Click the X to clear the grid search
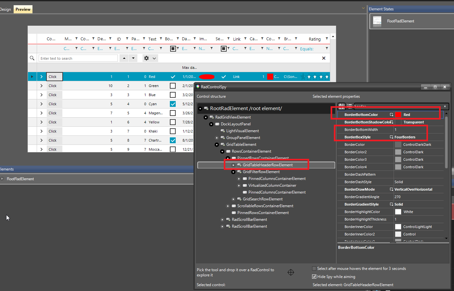This screenshot has width=454, height=291. [324, 58]
